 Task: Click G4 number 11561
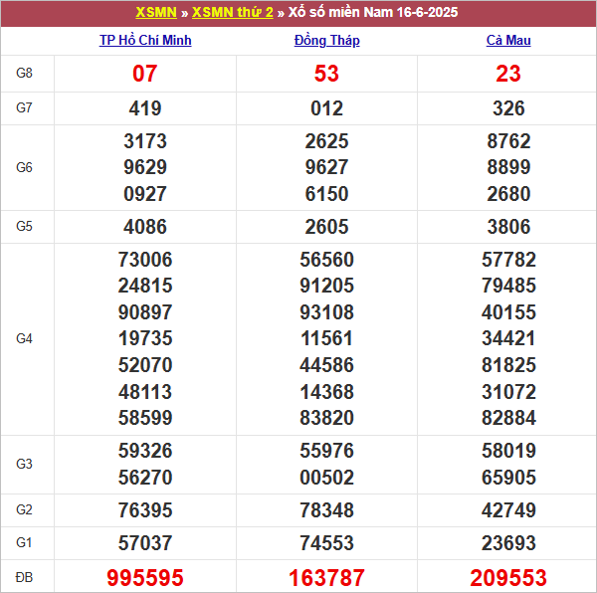[x=326, y=338]
